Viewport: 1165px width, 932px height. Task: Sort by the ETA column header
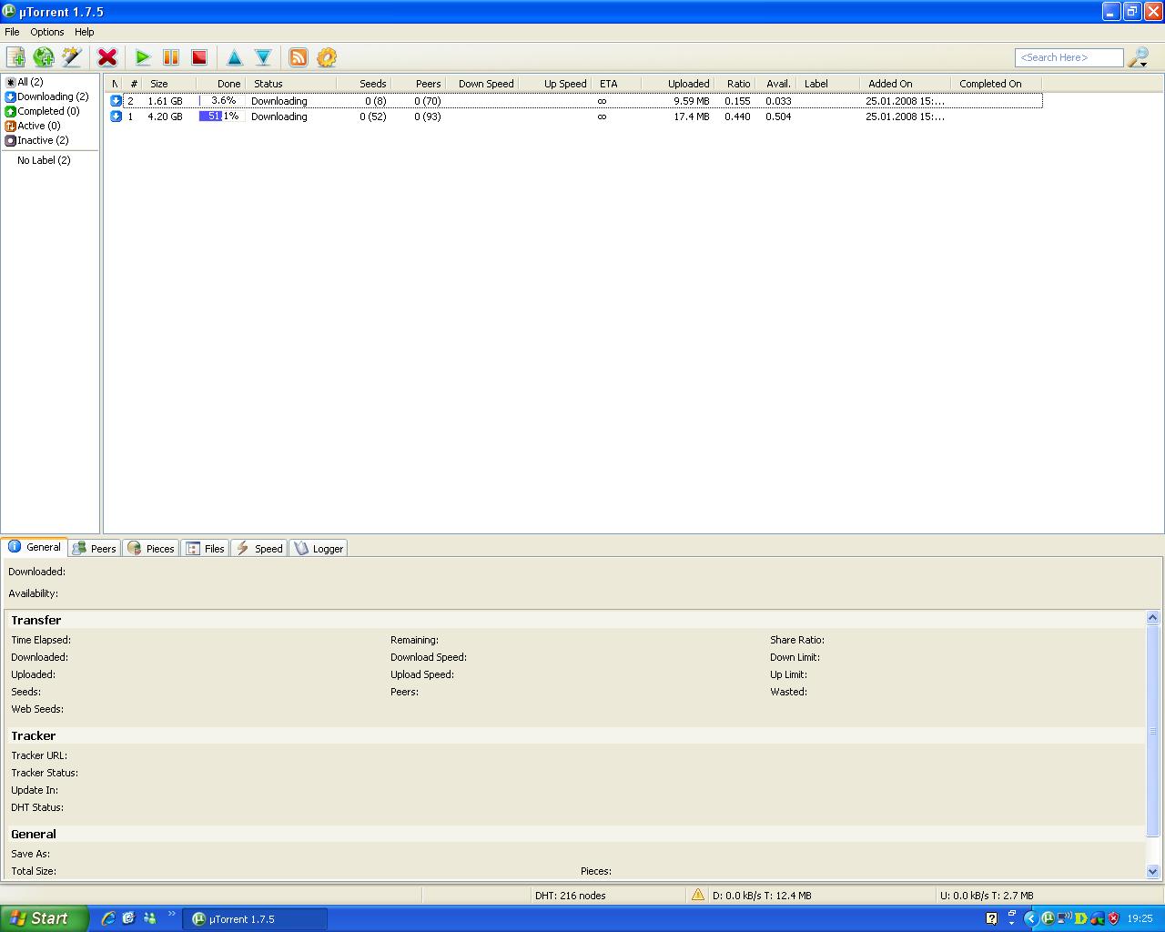coord(617,84)
